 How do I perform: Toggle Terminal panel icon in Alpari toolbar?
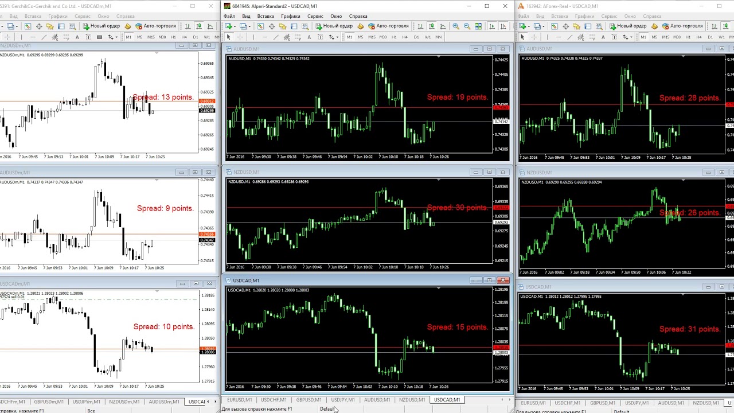pyautogui.click(x=294, y=26)
